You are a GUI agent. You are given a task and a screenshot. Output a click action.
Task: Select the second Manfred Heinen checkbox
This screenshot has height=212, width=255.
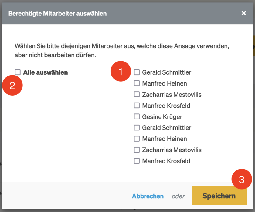pyautogui.click(x=137, y=139)
